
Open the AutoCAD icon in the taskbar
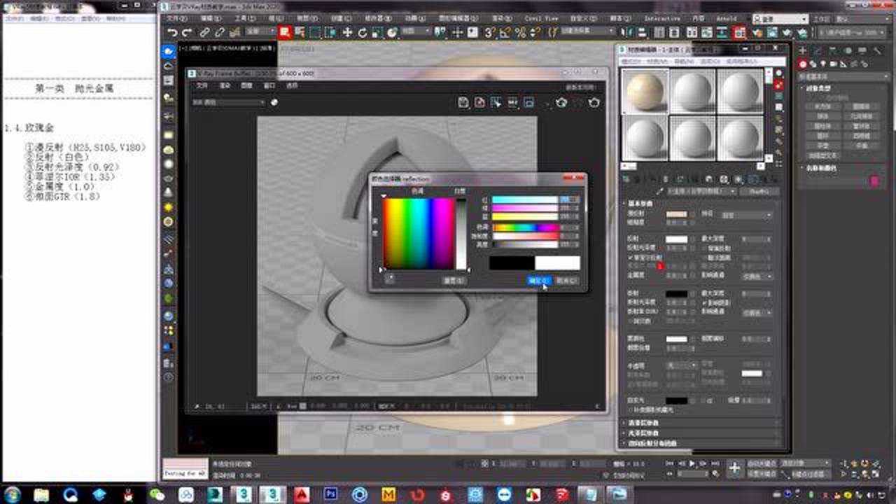point(301,494)
